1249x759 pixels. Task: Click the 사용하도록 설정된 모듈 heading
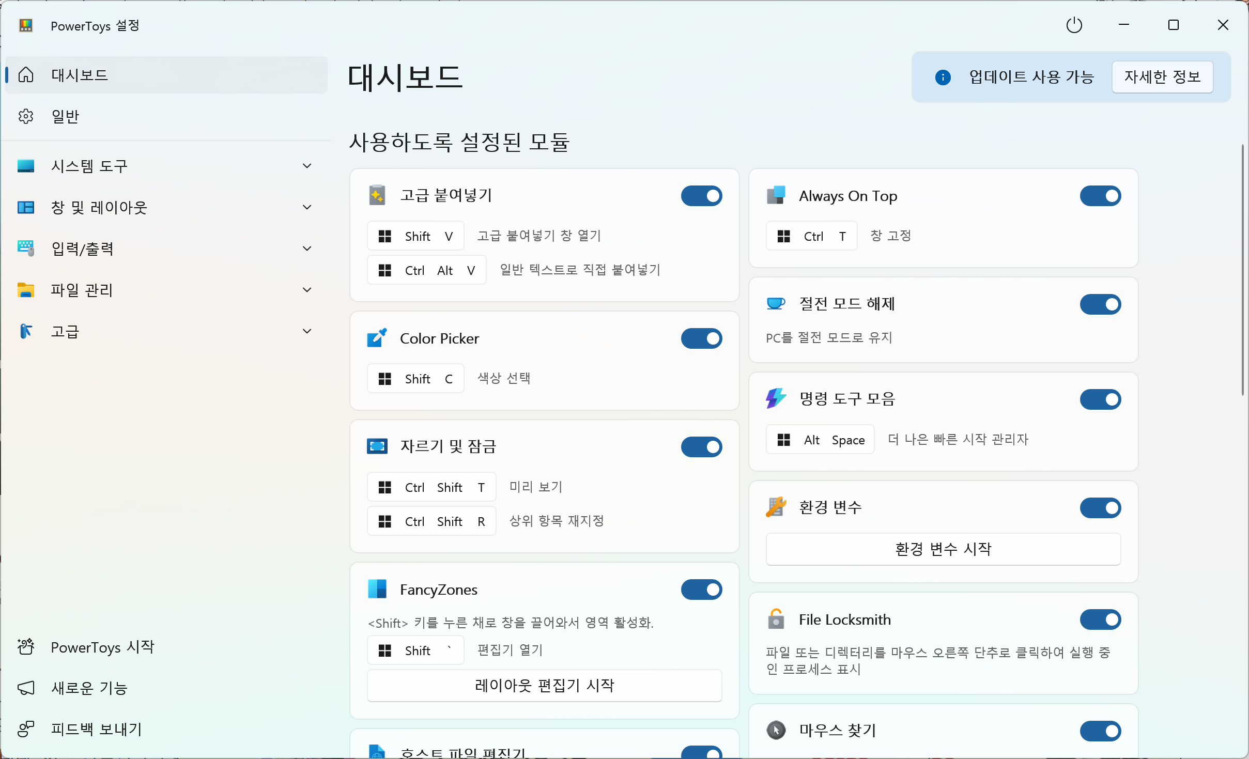click(459, 142)
